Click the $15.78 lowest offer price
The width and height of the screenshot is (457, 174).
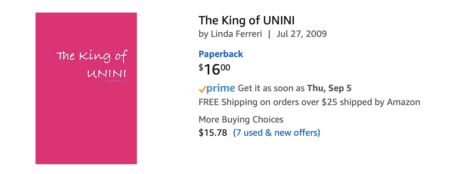point(213,133)
